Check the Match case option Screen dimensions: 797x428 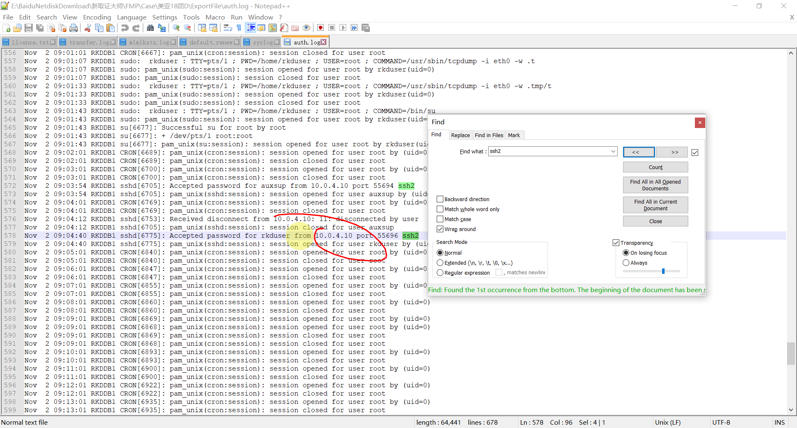(440, 219)
